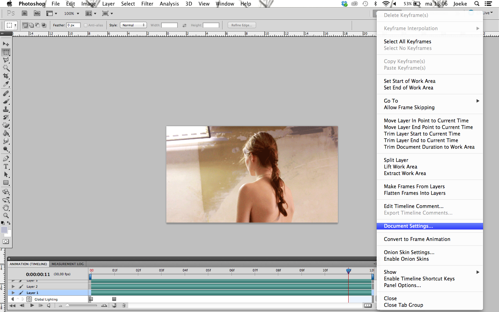Open the Screen Mode dropdown
The image size is (499, 312).
coord(107,14)
